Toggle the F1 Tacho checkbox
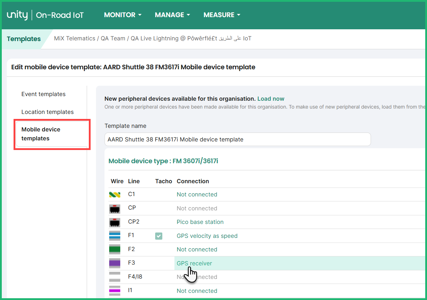The width and height of the screenshot is (427, 300). tap(159, 236)
